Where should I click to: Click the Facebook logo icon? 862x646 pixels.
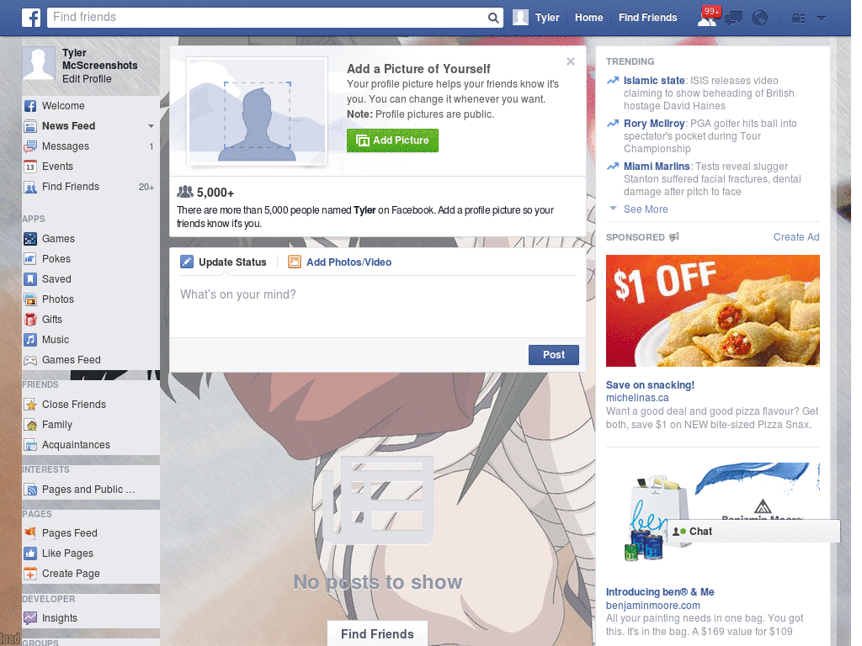[31, 18]
